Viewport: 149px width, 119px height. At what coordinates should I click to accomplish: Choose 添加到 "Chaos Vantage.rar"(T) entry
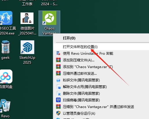pos(101,67)
